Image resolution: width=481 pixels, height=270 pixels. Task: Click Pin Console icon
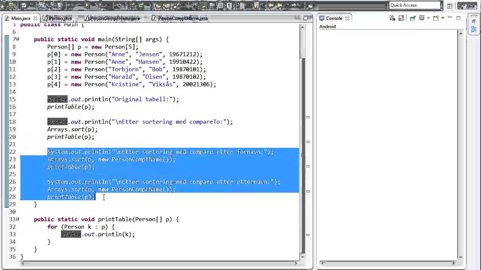point(413,18)
